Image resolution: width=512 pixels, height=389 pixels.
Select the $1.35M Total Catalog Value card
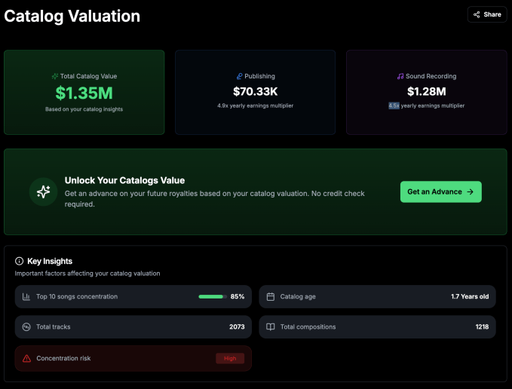coord(84,92)
